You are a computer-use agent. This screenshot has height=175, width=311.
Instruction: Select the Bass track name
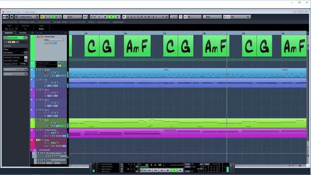pyautogui.click(x=46, y=120)
